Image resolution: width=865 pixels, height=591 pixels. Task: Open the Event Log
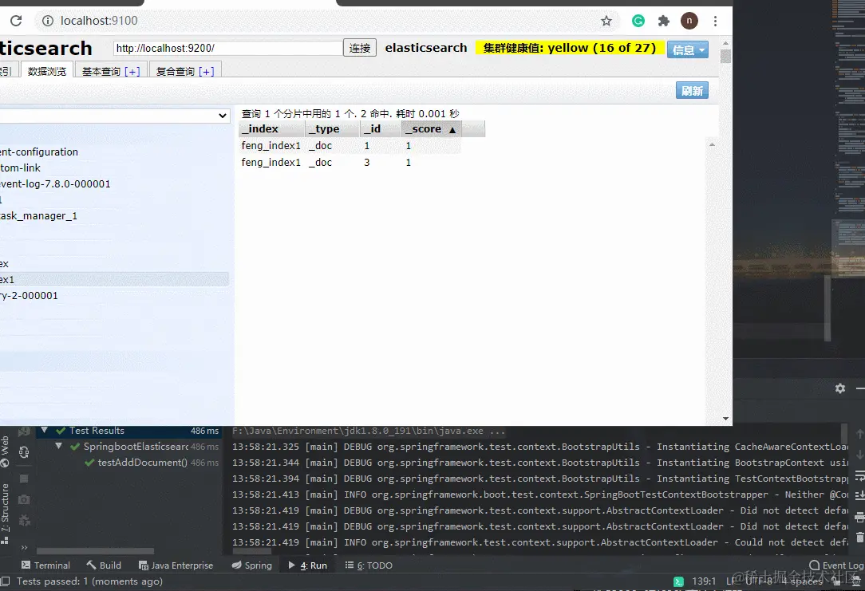pos(836,565)
